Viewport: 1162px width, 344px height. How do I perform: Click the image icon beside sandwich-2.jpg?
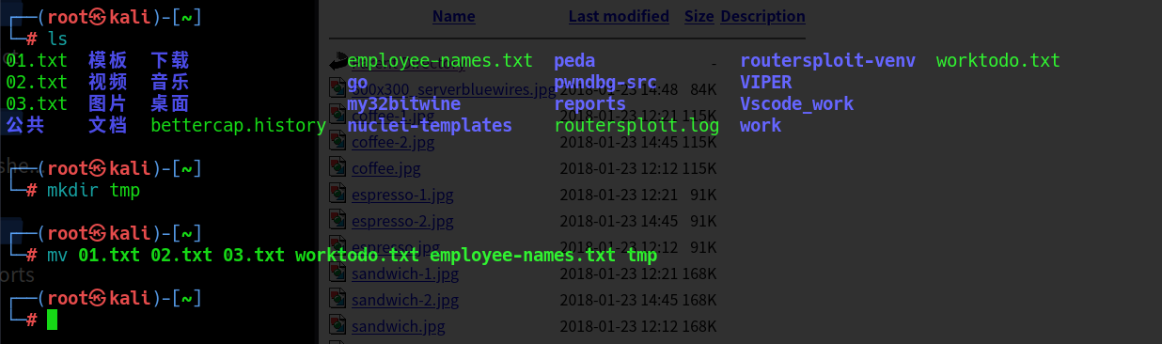[x=338, y=299]
